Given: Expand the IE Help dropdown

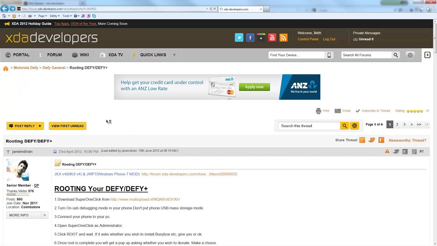Looking at the screenshot, I should 79,16.
